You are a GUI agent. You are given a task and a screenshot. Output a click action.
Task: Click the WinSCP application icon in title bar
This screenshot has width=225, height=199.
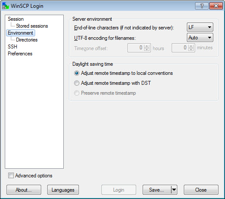coord(6,6)
